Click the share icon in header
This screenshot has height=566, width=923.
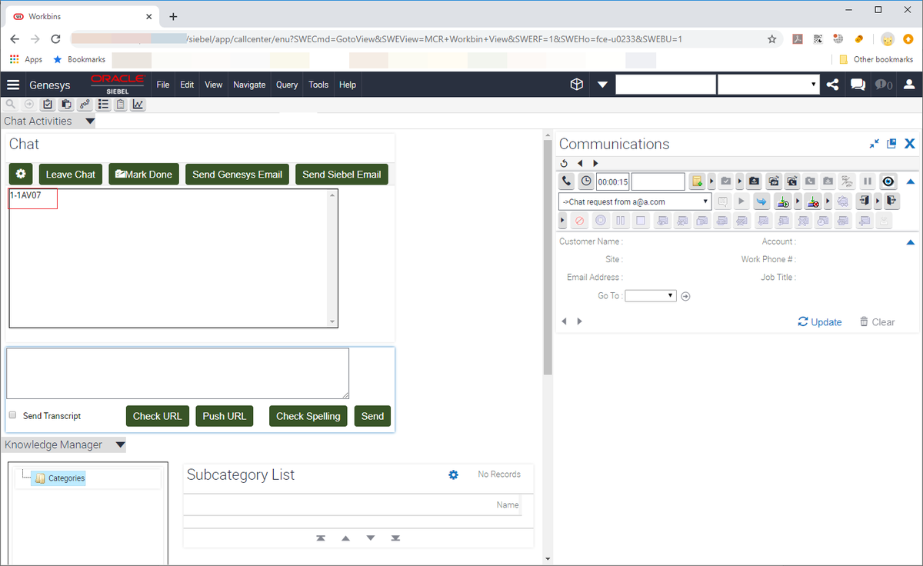832,85
